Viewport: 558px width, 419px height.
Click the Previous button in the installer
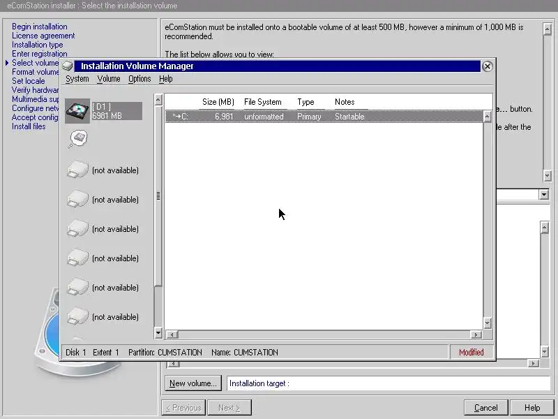point(183,408)
